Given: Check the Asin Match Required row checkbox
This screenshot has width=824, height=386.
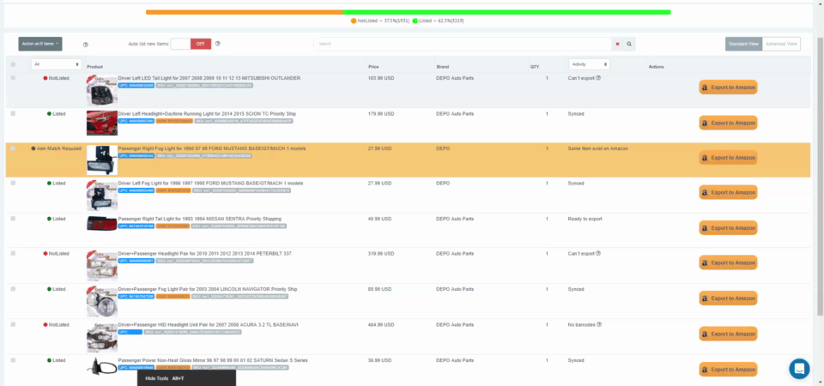Looking at the screenshot, I should point(13,148).
